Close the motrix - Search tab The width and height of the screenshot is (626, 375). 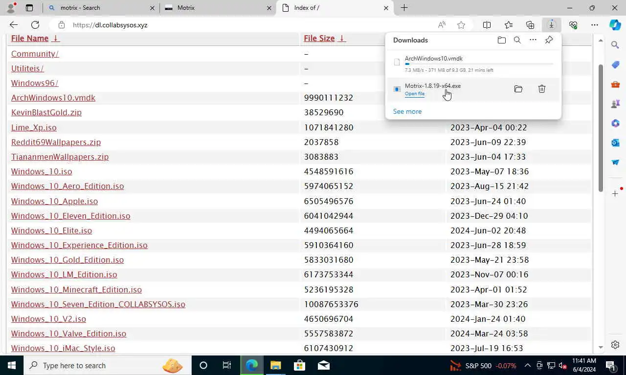[x=152, y=8]
